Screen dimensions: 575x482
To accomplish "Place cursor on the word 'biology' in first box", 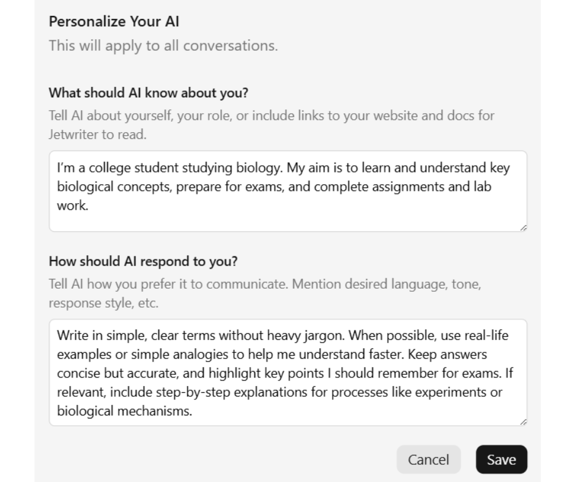I will [x=258, y=168].
